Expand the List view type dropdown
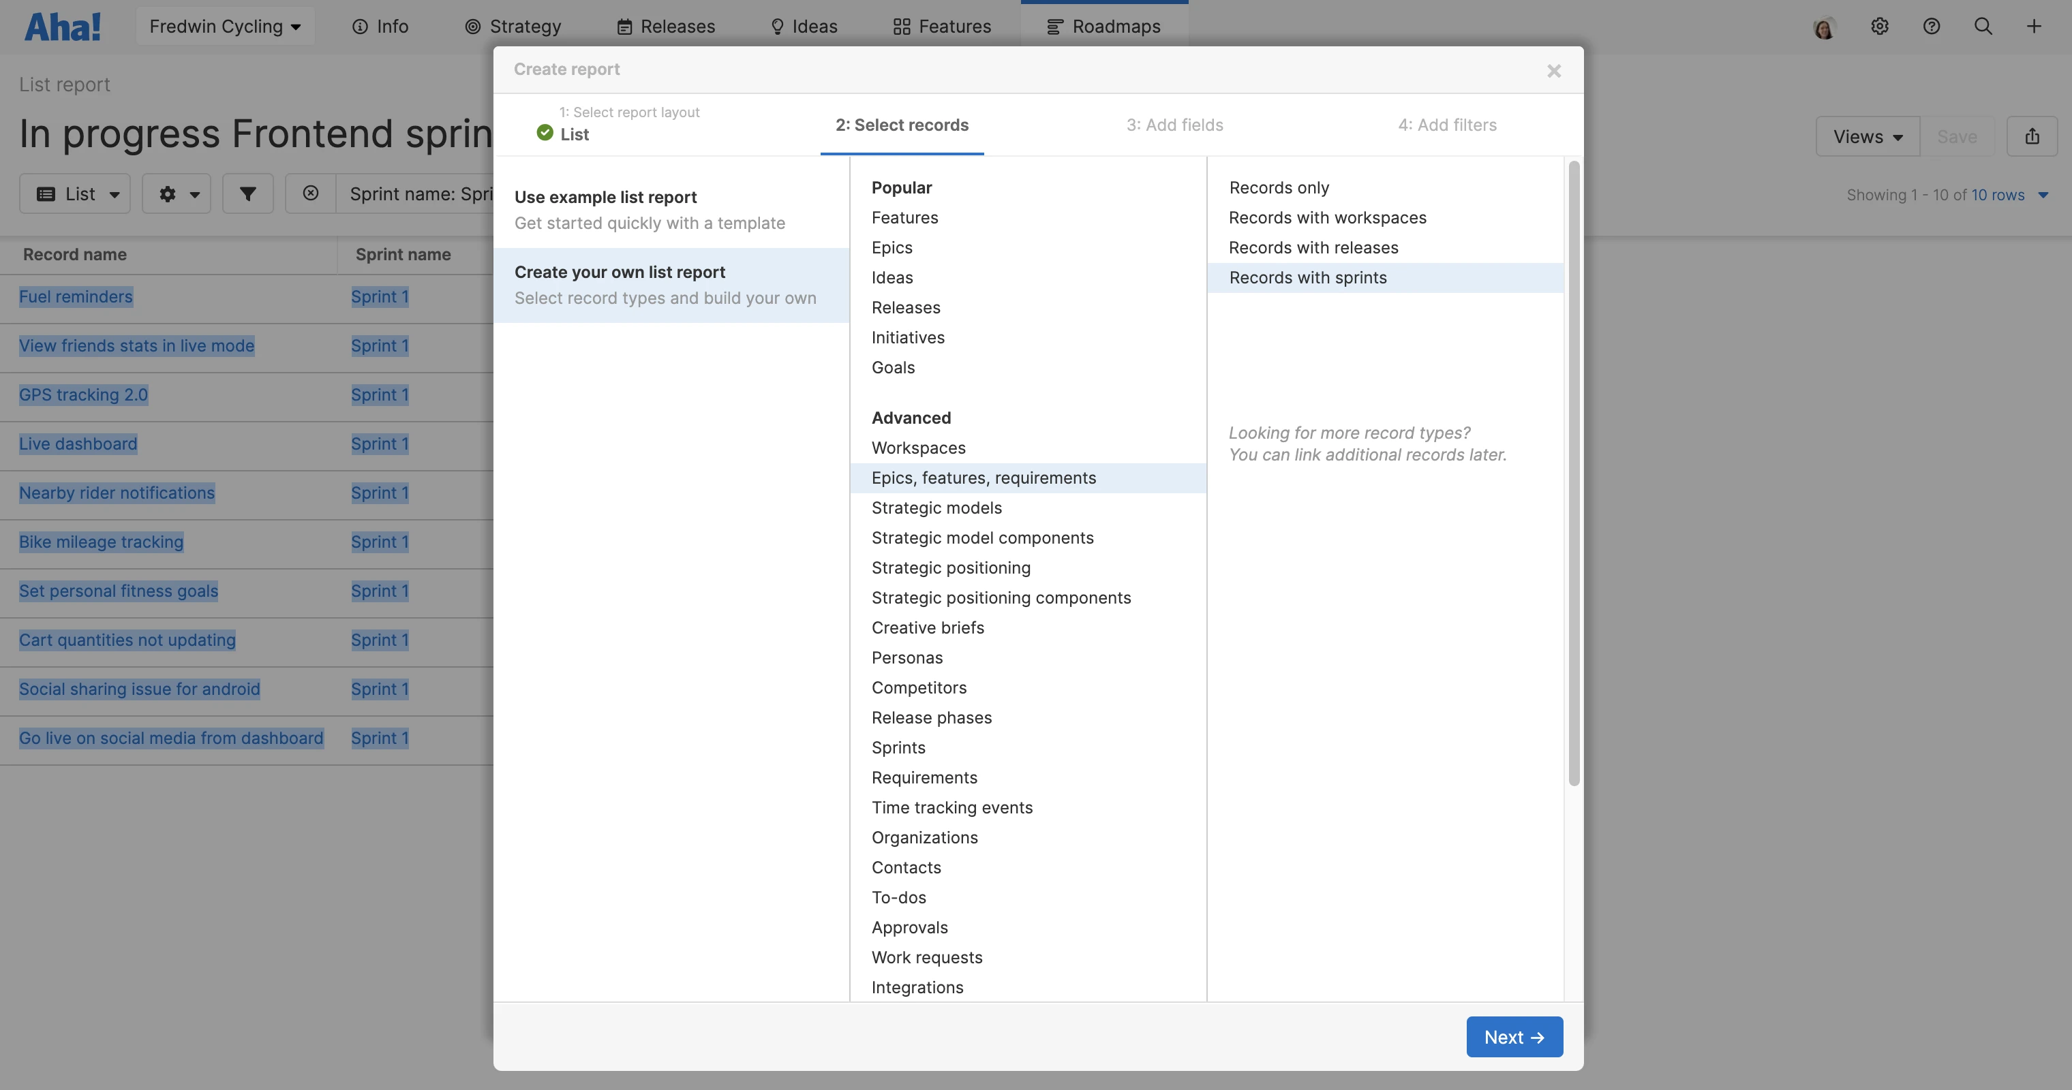Screen dimensions: 2072x1090 pyautogui.click(x=76, y=193)
